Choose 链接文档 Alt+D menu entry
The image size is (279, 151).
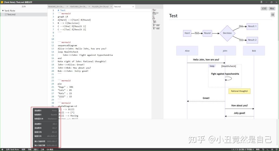click(45, 132)
